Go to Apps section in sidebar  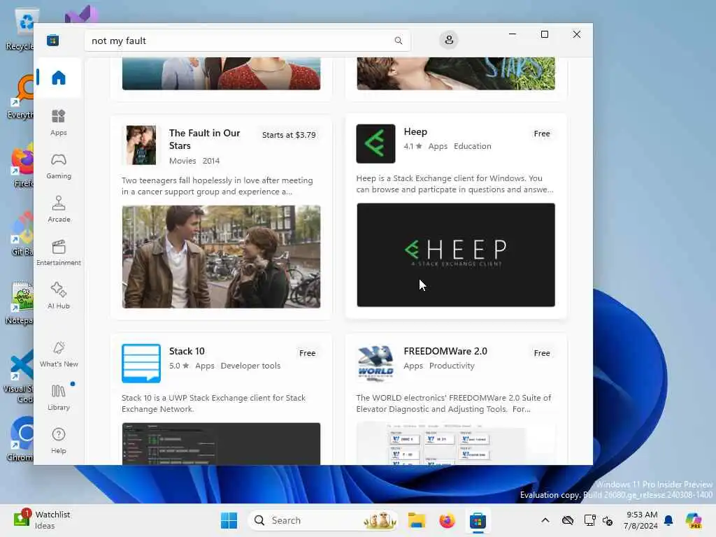[59, 122]
